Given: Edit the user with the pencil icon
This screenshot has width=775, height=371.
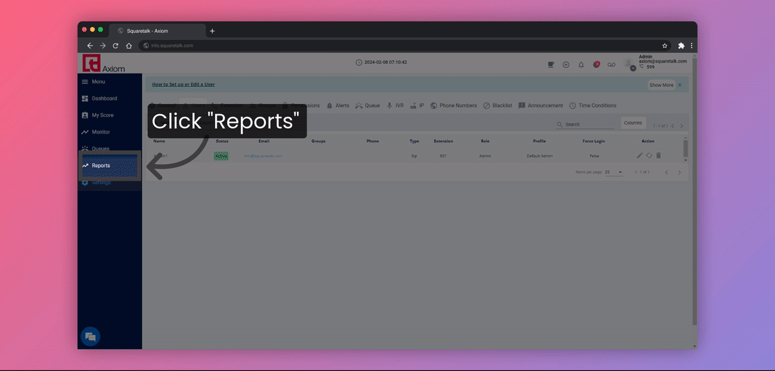Looking at the screenshot, I should 639,155.
